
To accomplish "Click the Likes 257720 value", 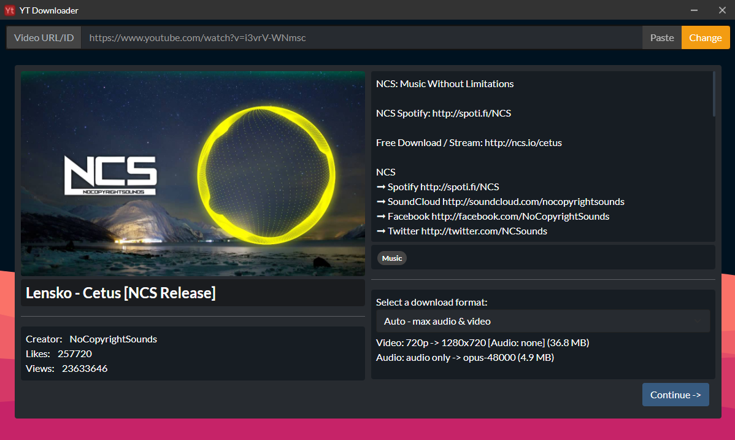I will [x=74, y=353].
